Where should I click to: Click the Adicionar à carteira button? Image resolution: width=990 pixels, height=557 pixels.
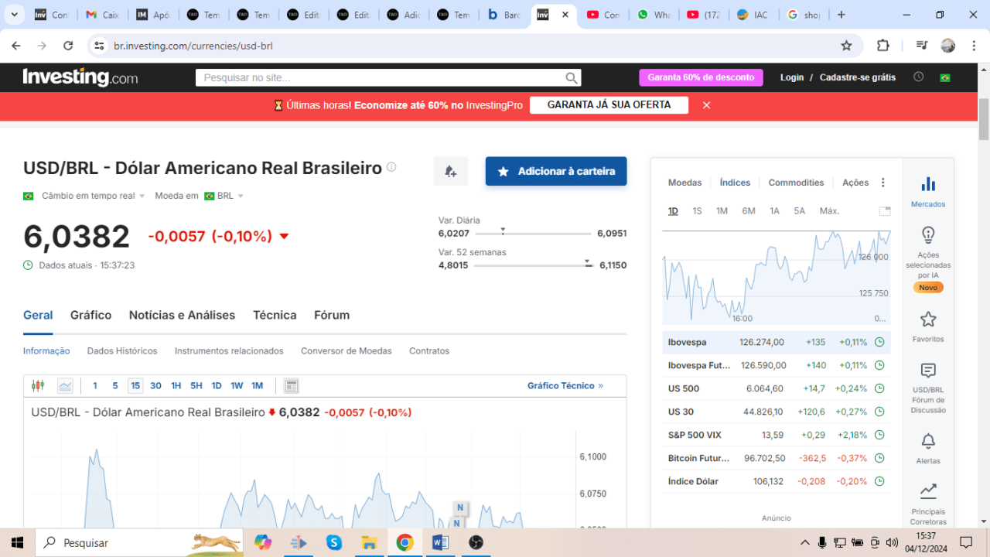click(x=556, y=171)
